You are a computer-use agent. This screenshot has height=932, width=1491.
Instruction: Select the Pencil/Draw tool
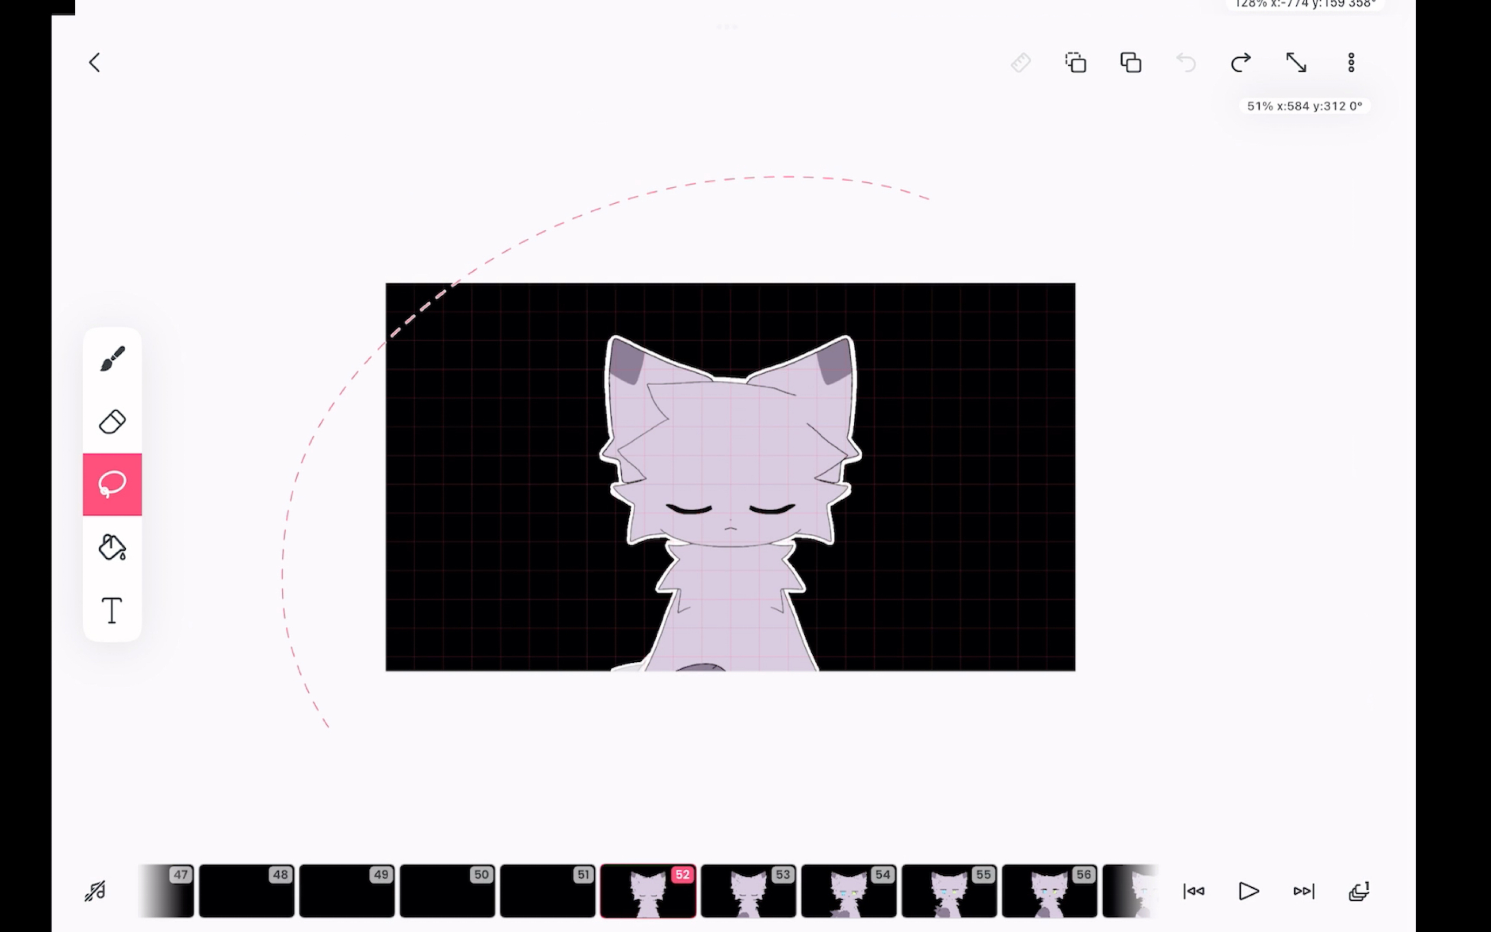[x=112, y=359]
